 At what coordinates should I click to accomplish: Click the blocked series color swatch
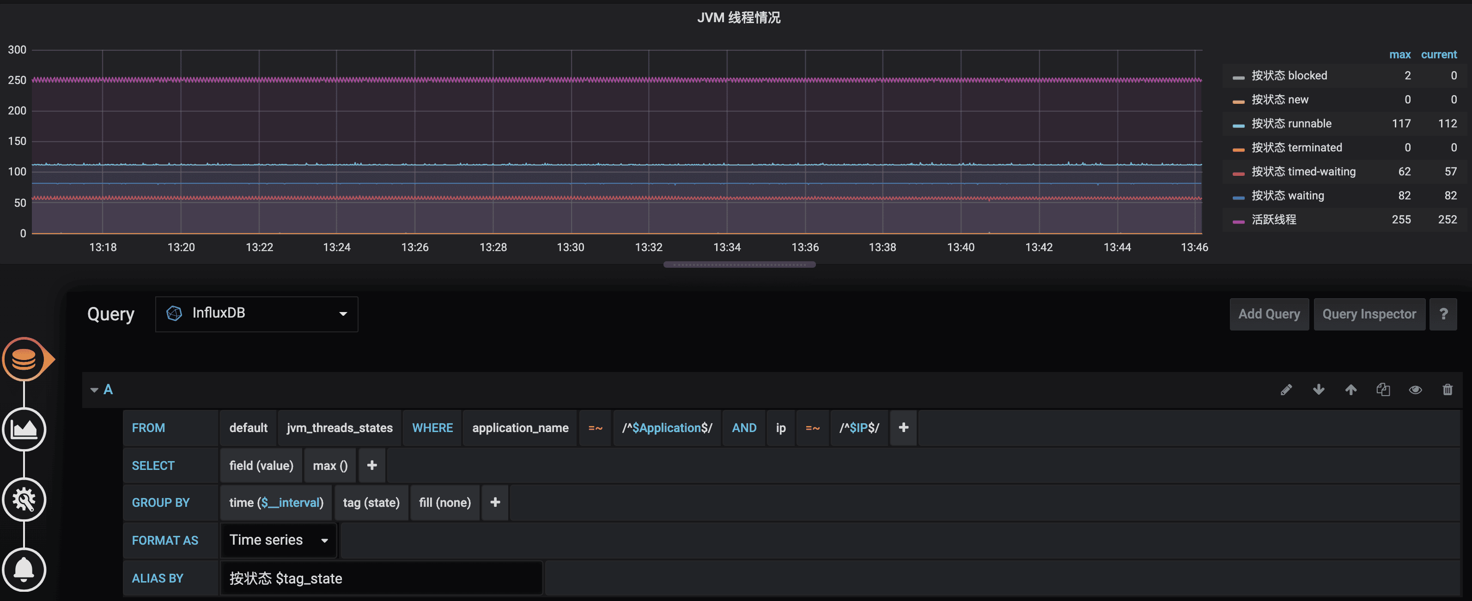pyautogui.click(x=1238, y=77)
